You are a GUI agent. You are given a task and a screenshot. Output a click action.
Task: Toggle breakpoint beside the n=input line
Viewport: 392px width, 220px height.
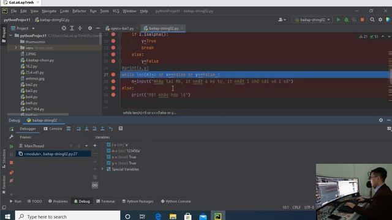pos(113,81)
